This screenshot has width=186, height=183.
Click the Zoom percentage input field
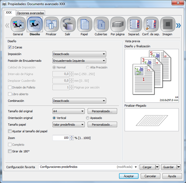(x=61, y=138)
